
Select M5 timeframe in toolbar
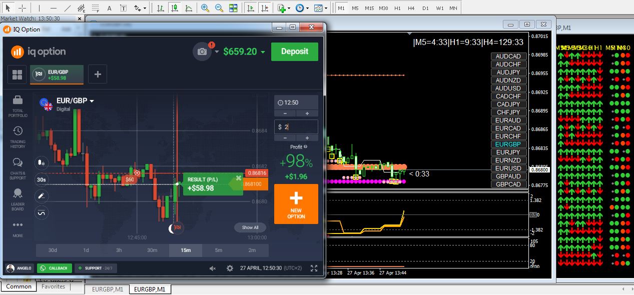click(x=355, y=8)
